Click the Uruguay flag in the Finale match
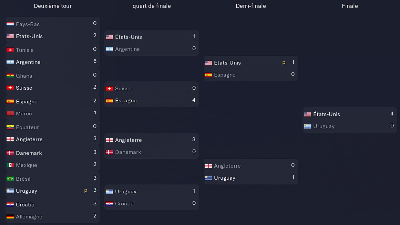 (307, 126)
